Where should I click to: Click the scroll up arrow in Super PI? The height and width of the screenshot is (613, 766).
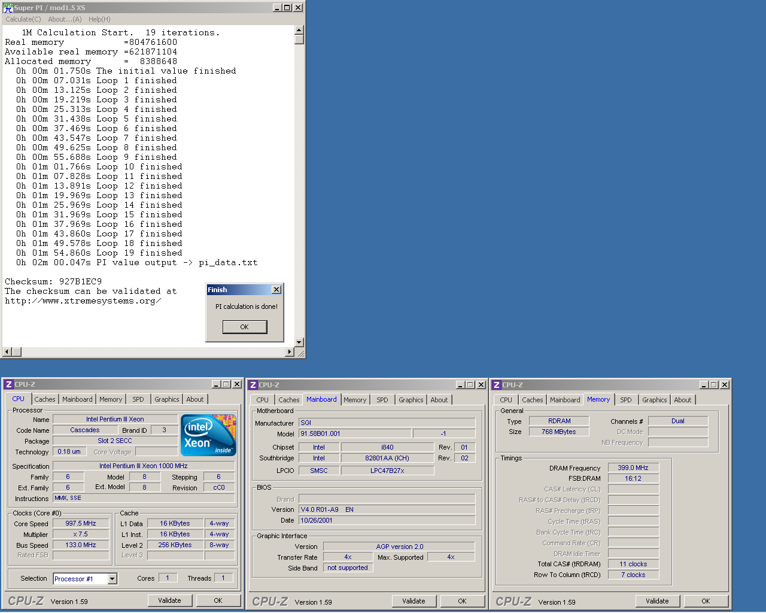click(x=299, y=30)
